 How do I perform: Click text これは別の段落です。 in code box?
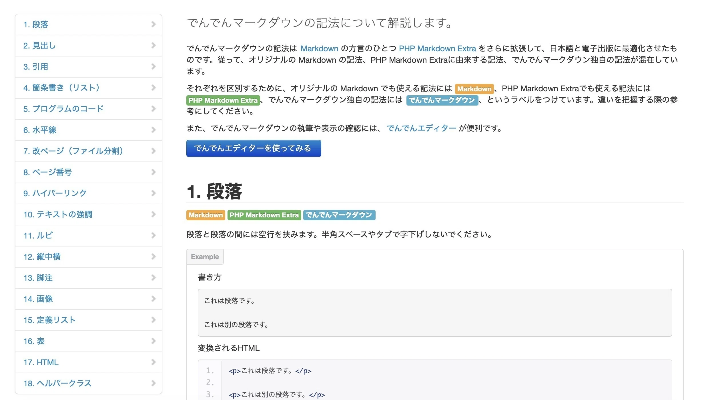[x=236, y=325]
